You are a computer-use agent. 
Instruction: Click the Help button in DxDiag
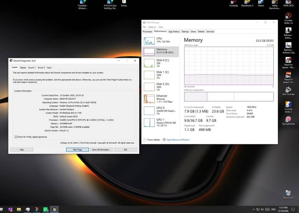point(22,150)
